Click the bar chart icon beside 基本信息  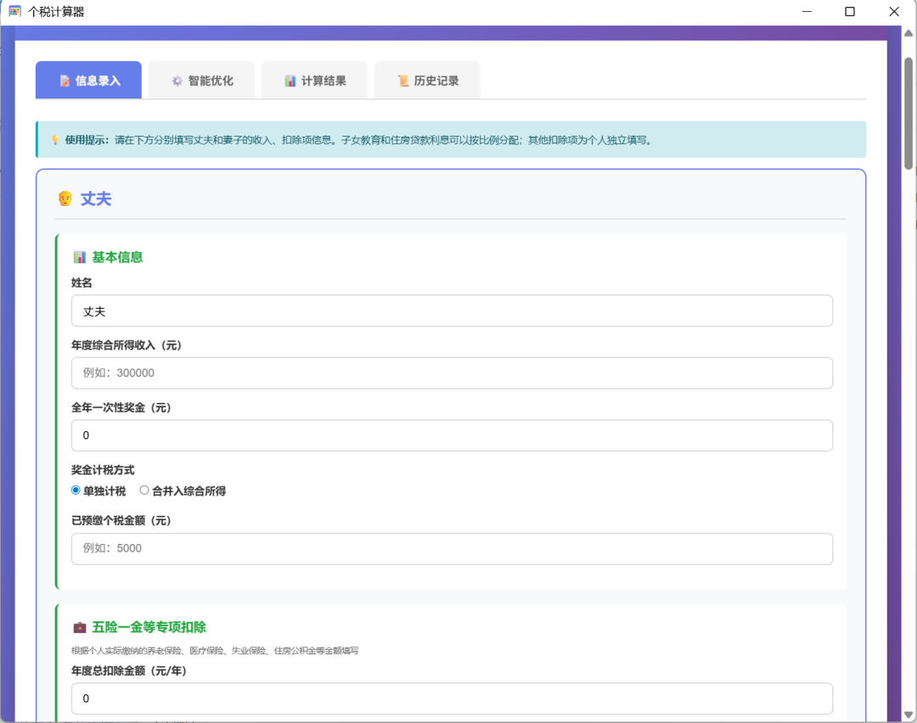coord(80,257)
